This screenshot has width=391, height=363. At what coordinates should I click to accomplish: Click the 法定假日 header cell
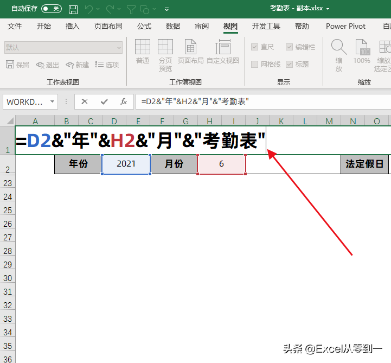click(x=364, y=164)
